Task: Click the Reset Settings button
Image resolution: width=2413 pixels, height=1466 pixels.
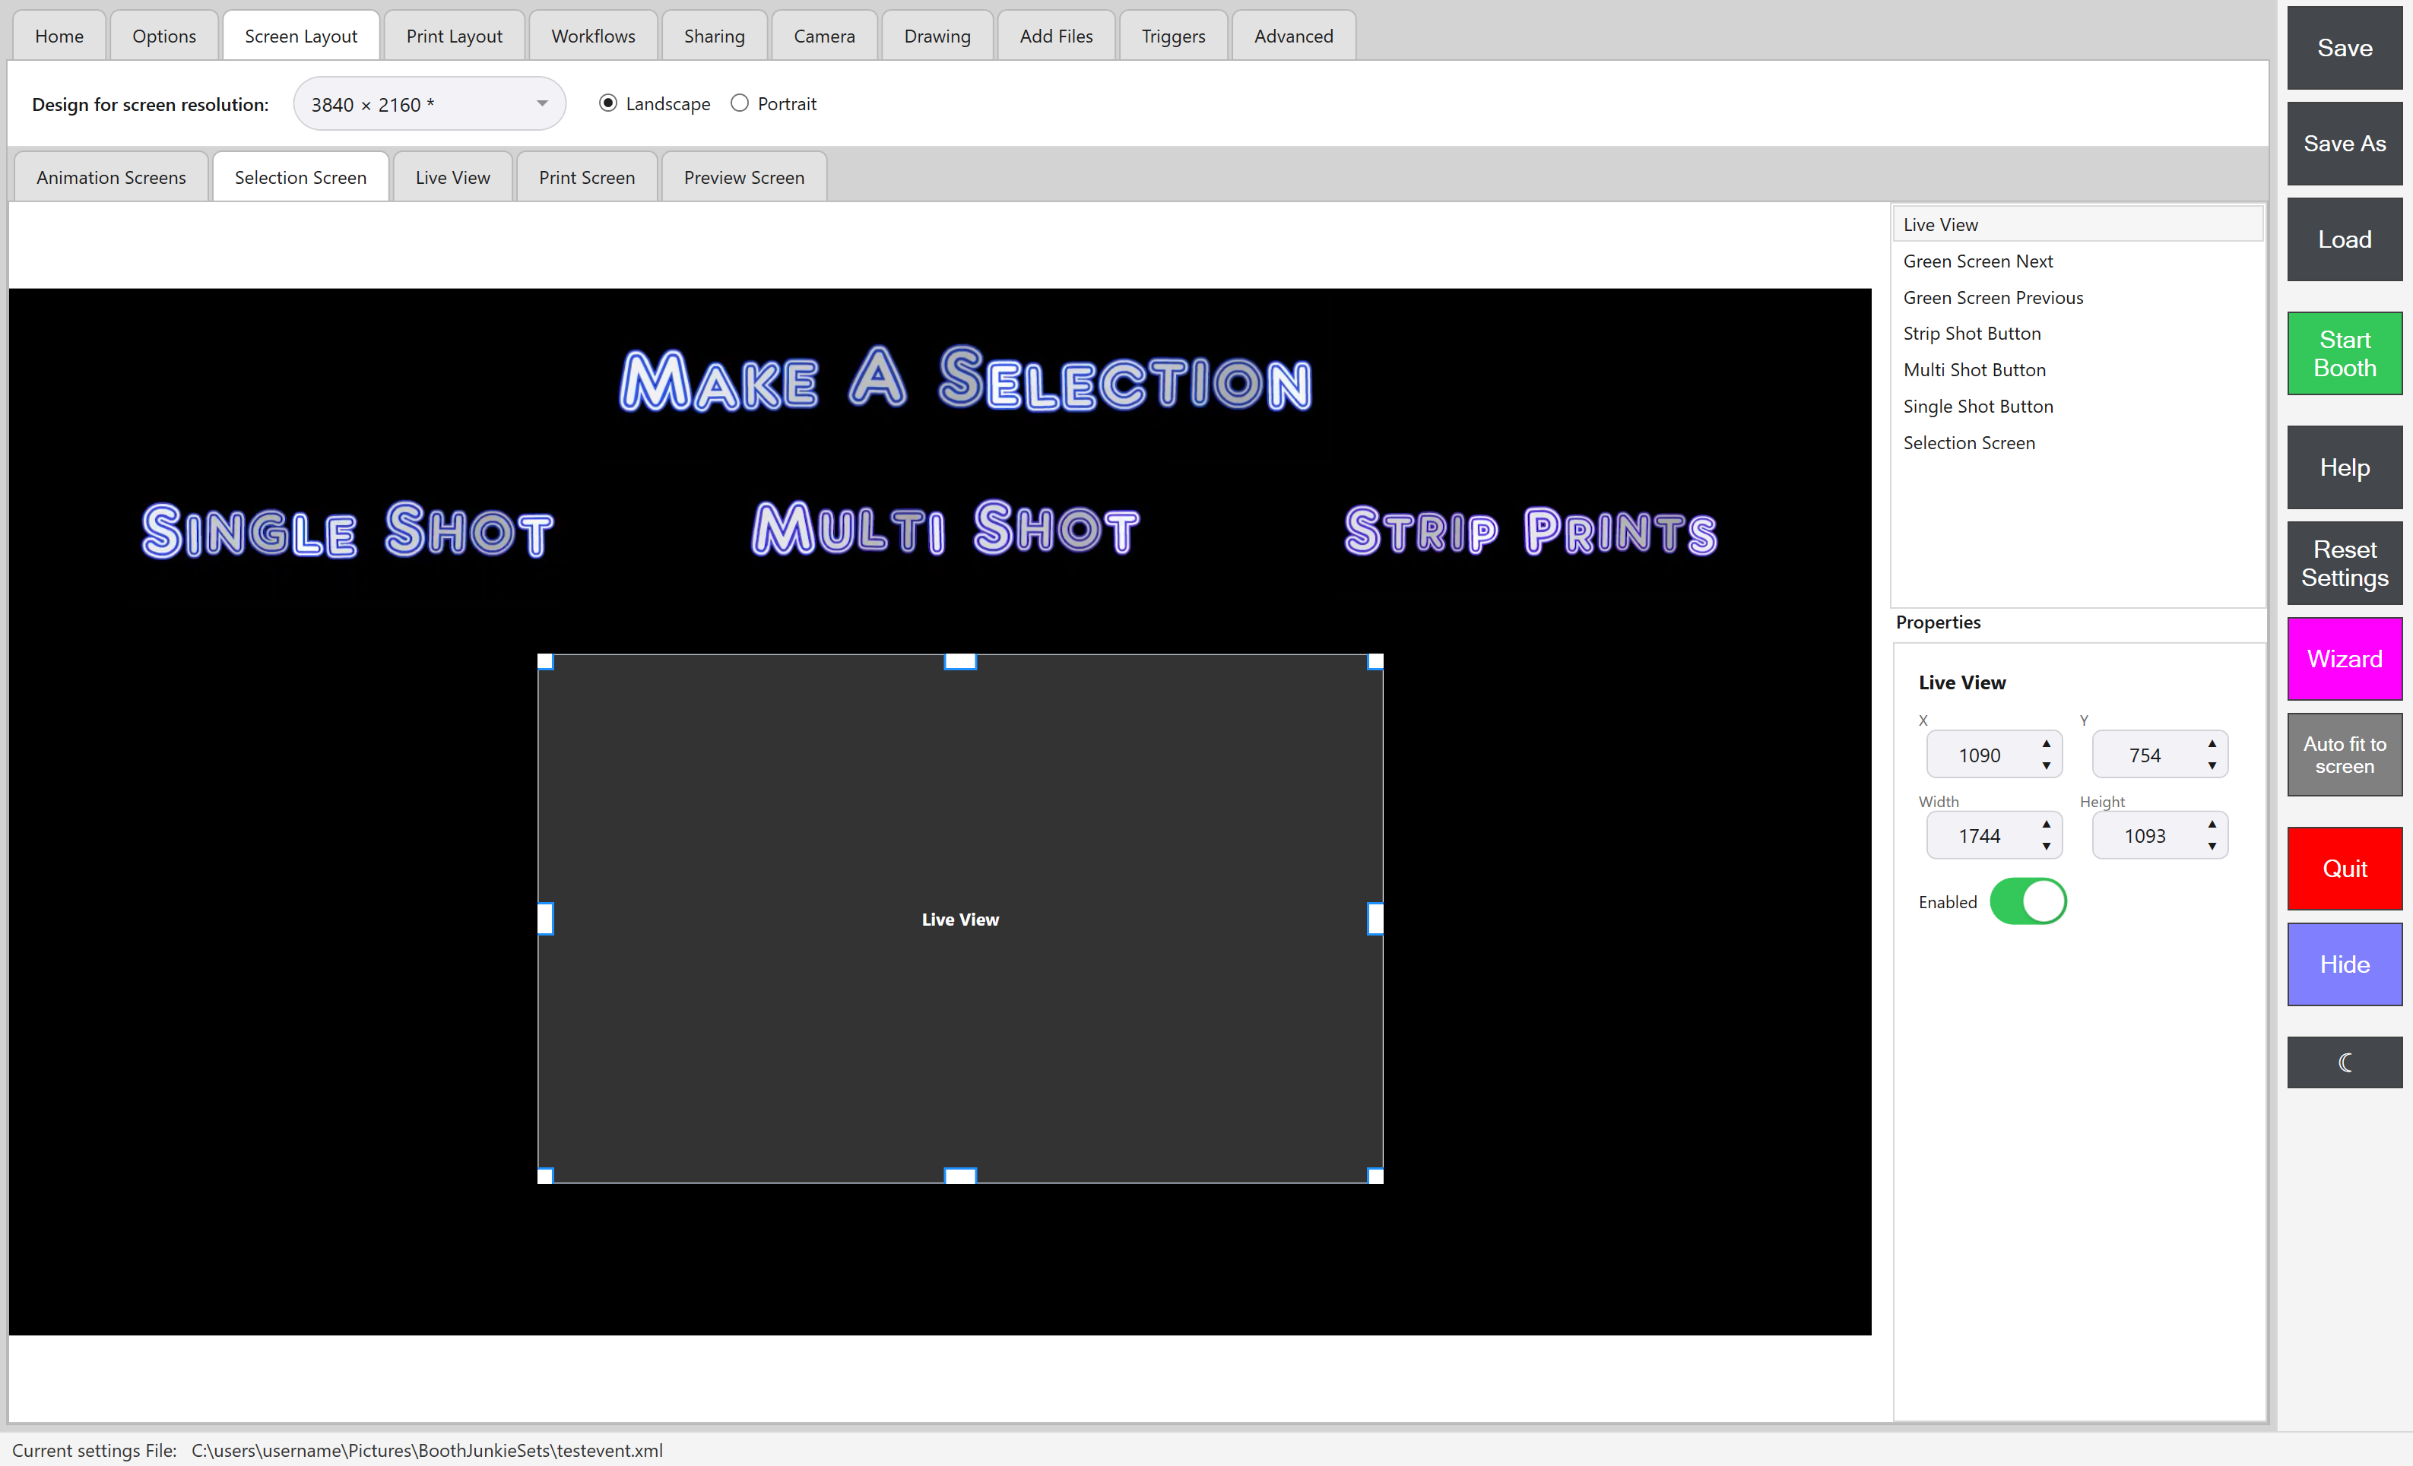Action: click(2344, 563)
